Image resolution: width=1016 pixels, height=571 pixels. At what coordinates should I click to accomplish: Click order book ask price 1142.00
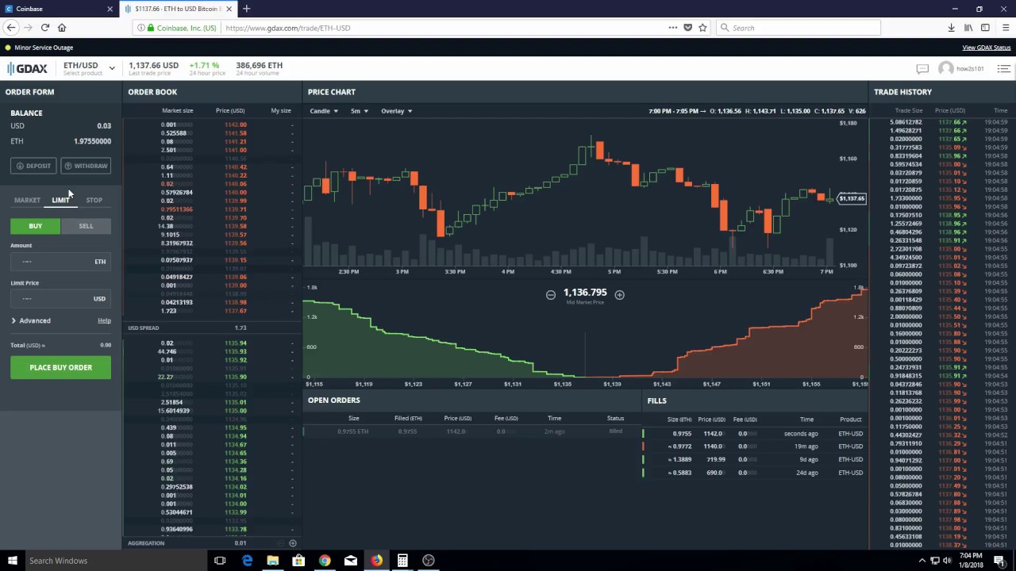pos(235,125)
